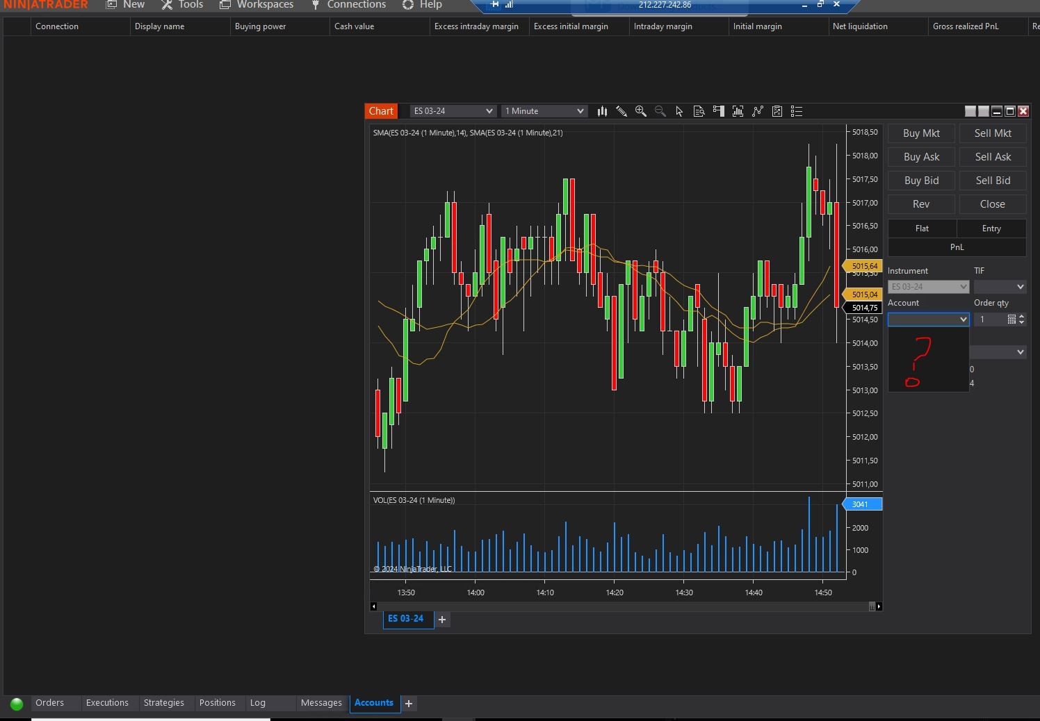Image resolution: width=1040 pixels, height=721 pixels.
Task: Click the first gray square window button
Action: tap(970, 111)
